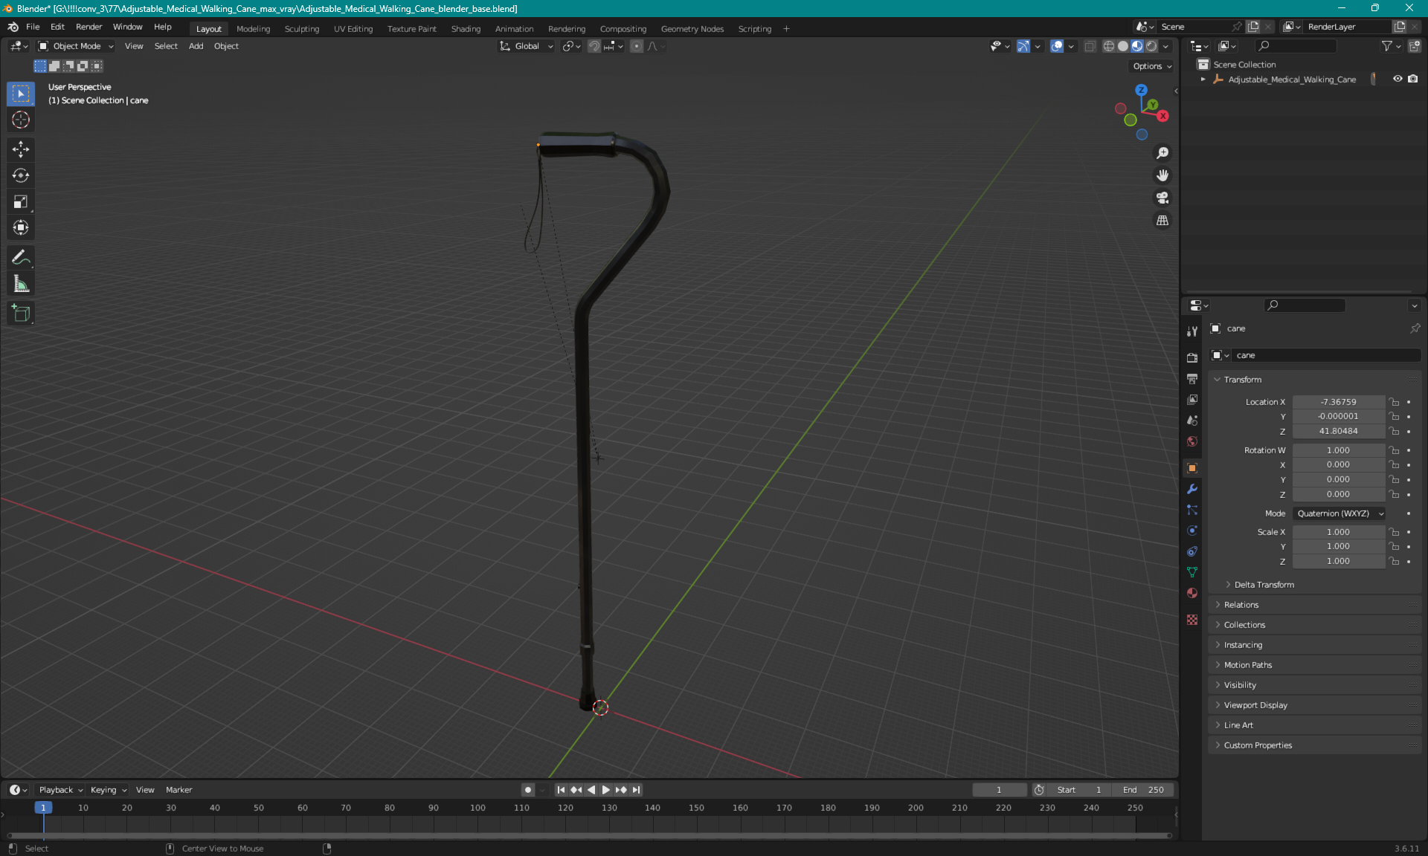Switch to the Shading workspace tab
Viewport: 1428px width, 856px height.
466,29
